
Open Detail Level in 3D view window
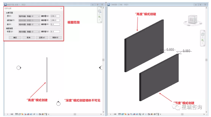coord(119,114)
